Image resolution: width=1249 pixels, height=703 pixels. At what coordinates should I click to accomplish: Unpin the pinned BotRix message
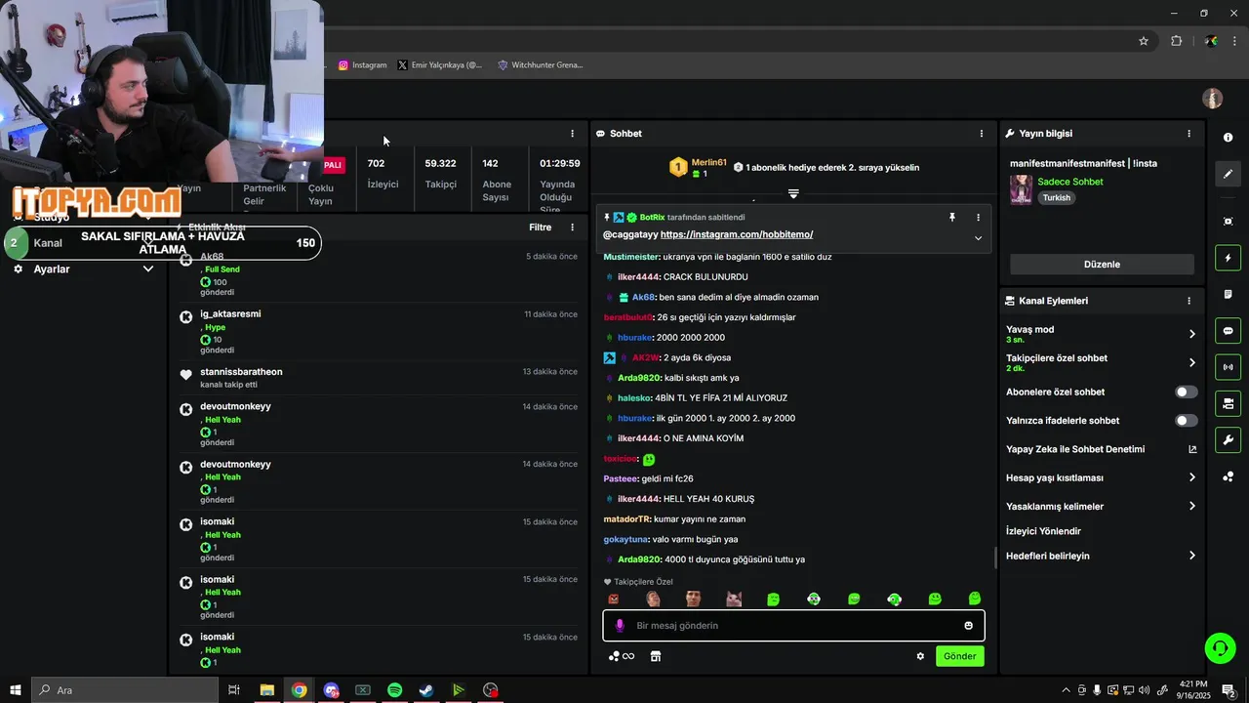(952, 218)
